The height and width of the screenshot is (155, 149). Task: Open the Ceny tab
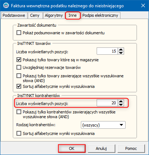tap(35, 15)
